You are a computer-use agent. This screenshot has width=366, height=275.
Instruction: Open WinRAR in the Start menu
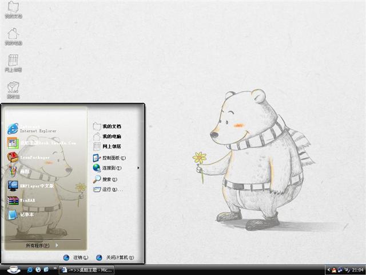[x=27, y=201]
